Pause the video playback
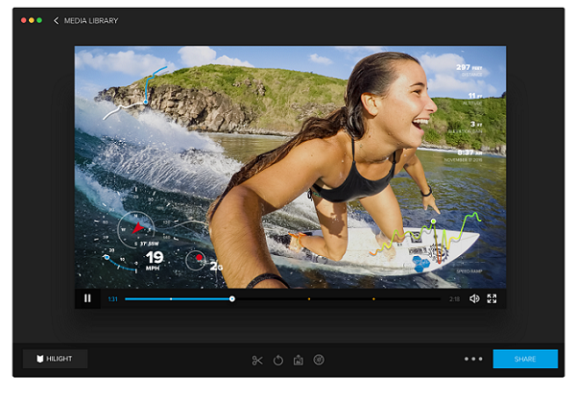Screen dimensions: 576x398 coord(87,298)
